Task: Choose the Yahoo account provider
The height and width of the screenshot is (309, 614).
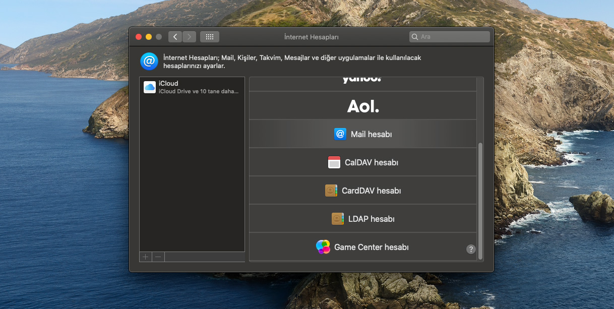Action: tap(363, 84)
